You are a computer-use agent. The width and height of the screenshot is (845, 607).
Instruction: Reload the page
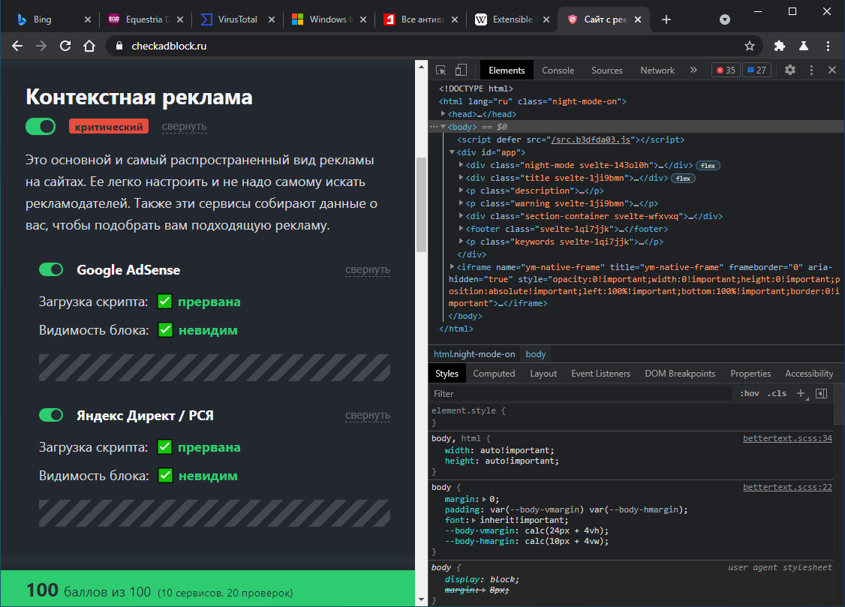coord(65,46)
